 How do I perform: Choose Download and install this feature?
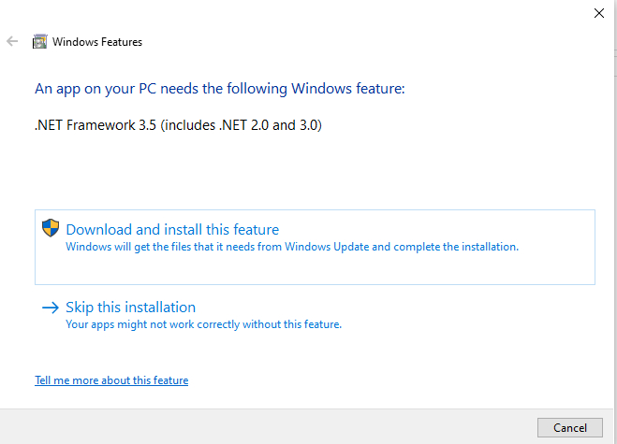(x=172, y=230)
